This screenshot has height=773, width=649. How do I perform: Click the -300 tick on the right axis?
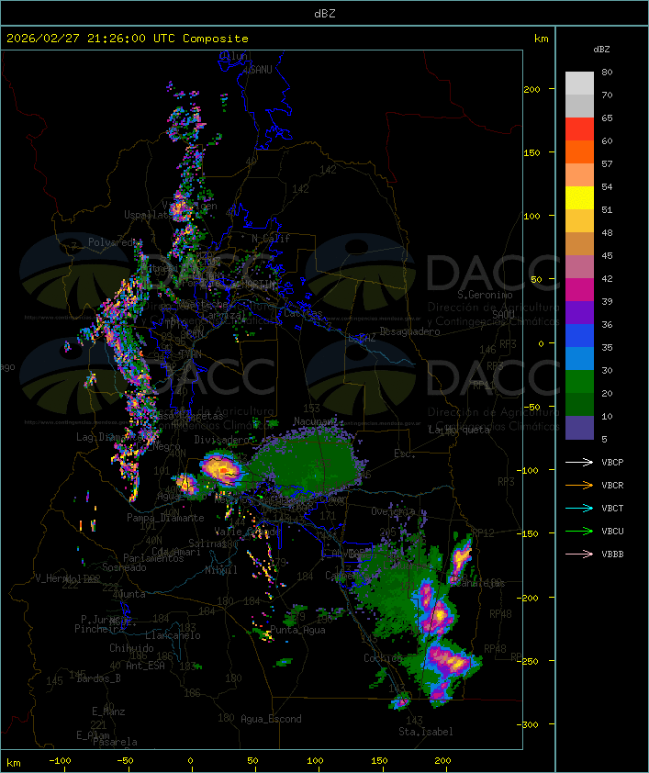(530, 724)
